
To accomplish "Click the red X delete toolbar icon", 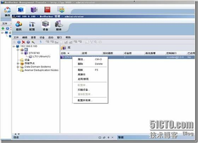I will coord(23,42).
